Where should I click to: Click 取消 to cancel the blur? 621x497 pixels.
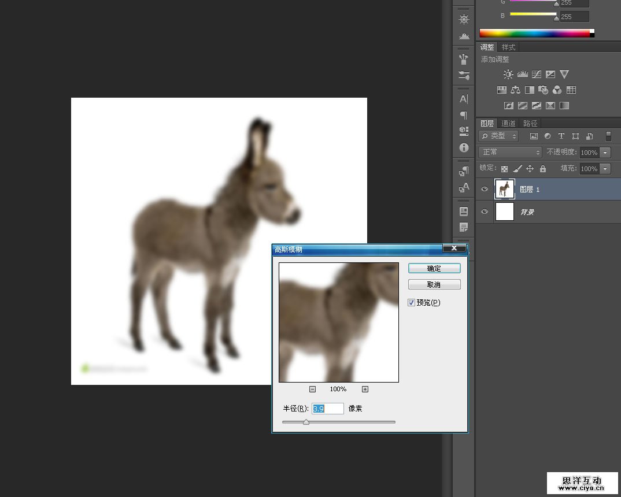(x=434, y=284)
